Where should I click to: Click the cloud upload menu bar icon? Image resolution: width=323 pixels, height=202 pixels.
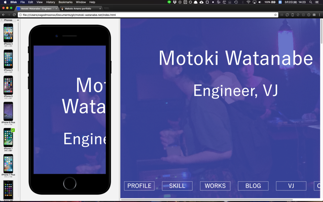[x=202, y=2]
